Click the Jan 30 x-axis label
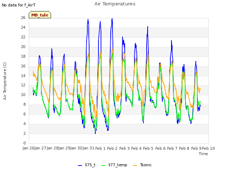The width and height of the screenshot is (230, 172). [x=77, y=148]
